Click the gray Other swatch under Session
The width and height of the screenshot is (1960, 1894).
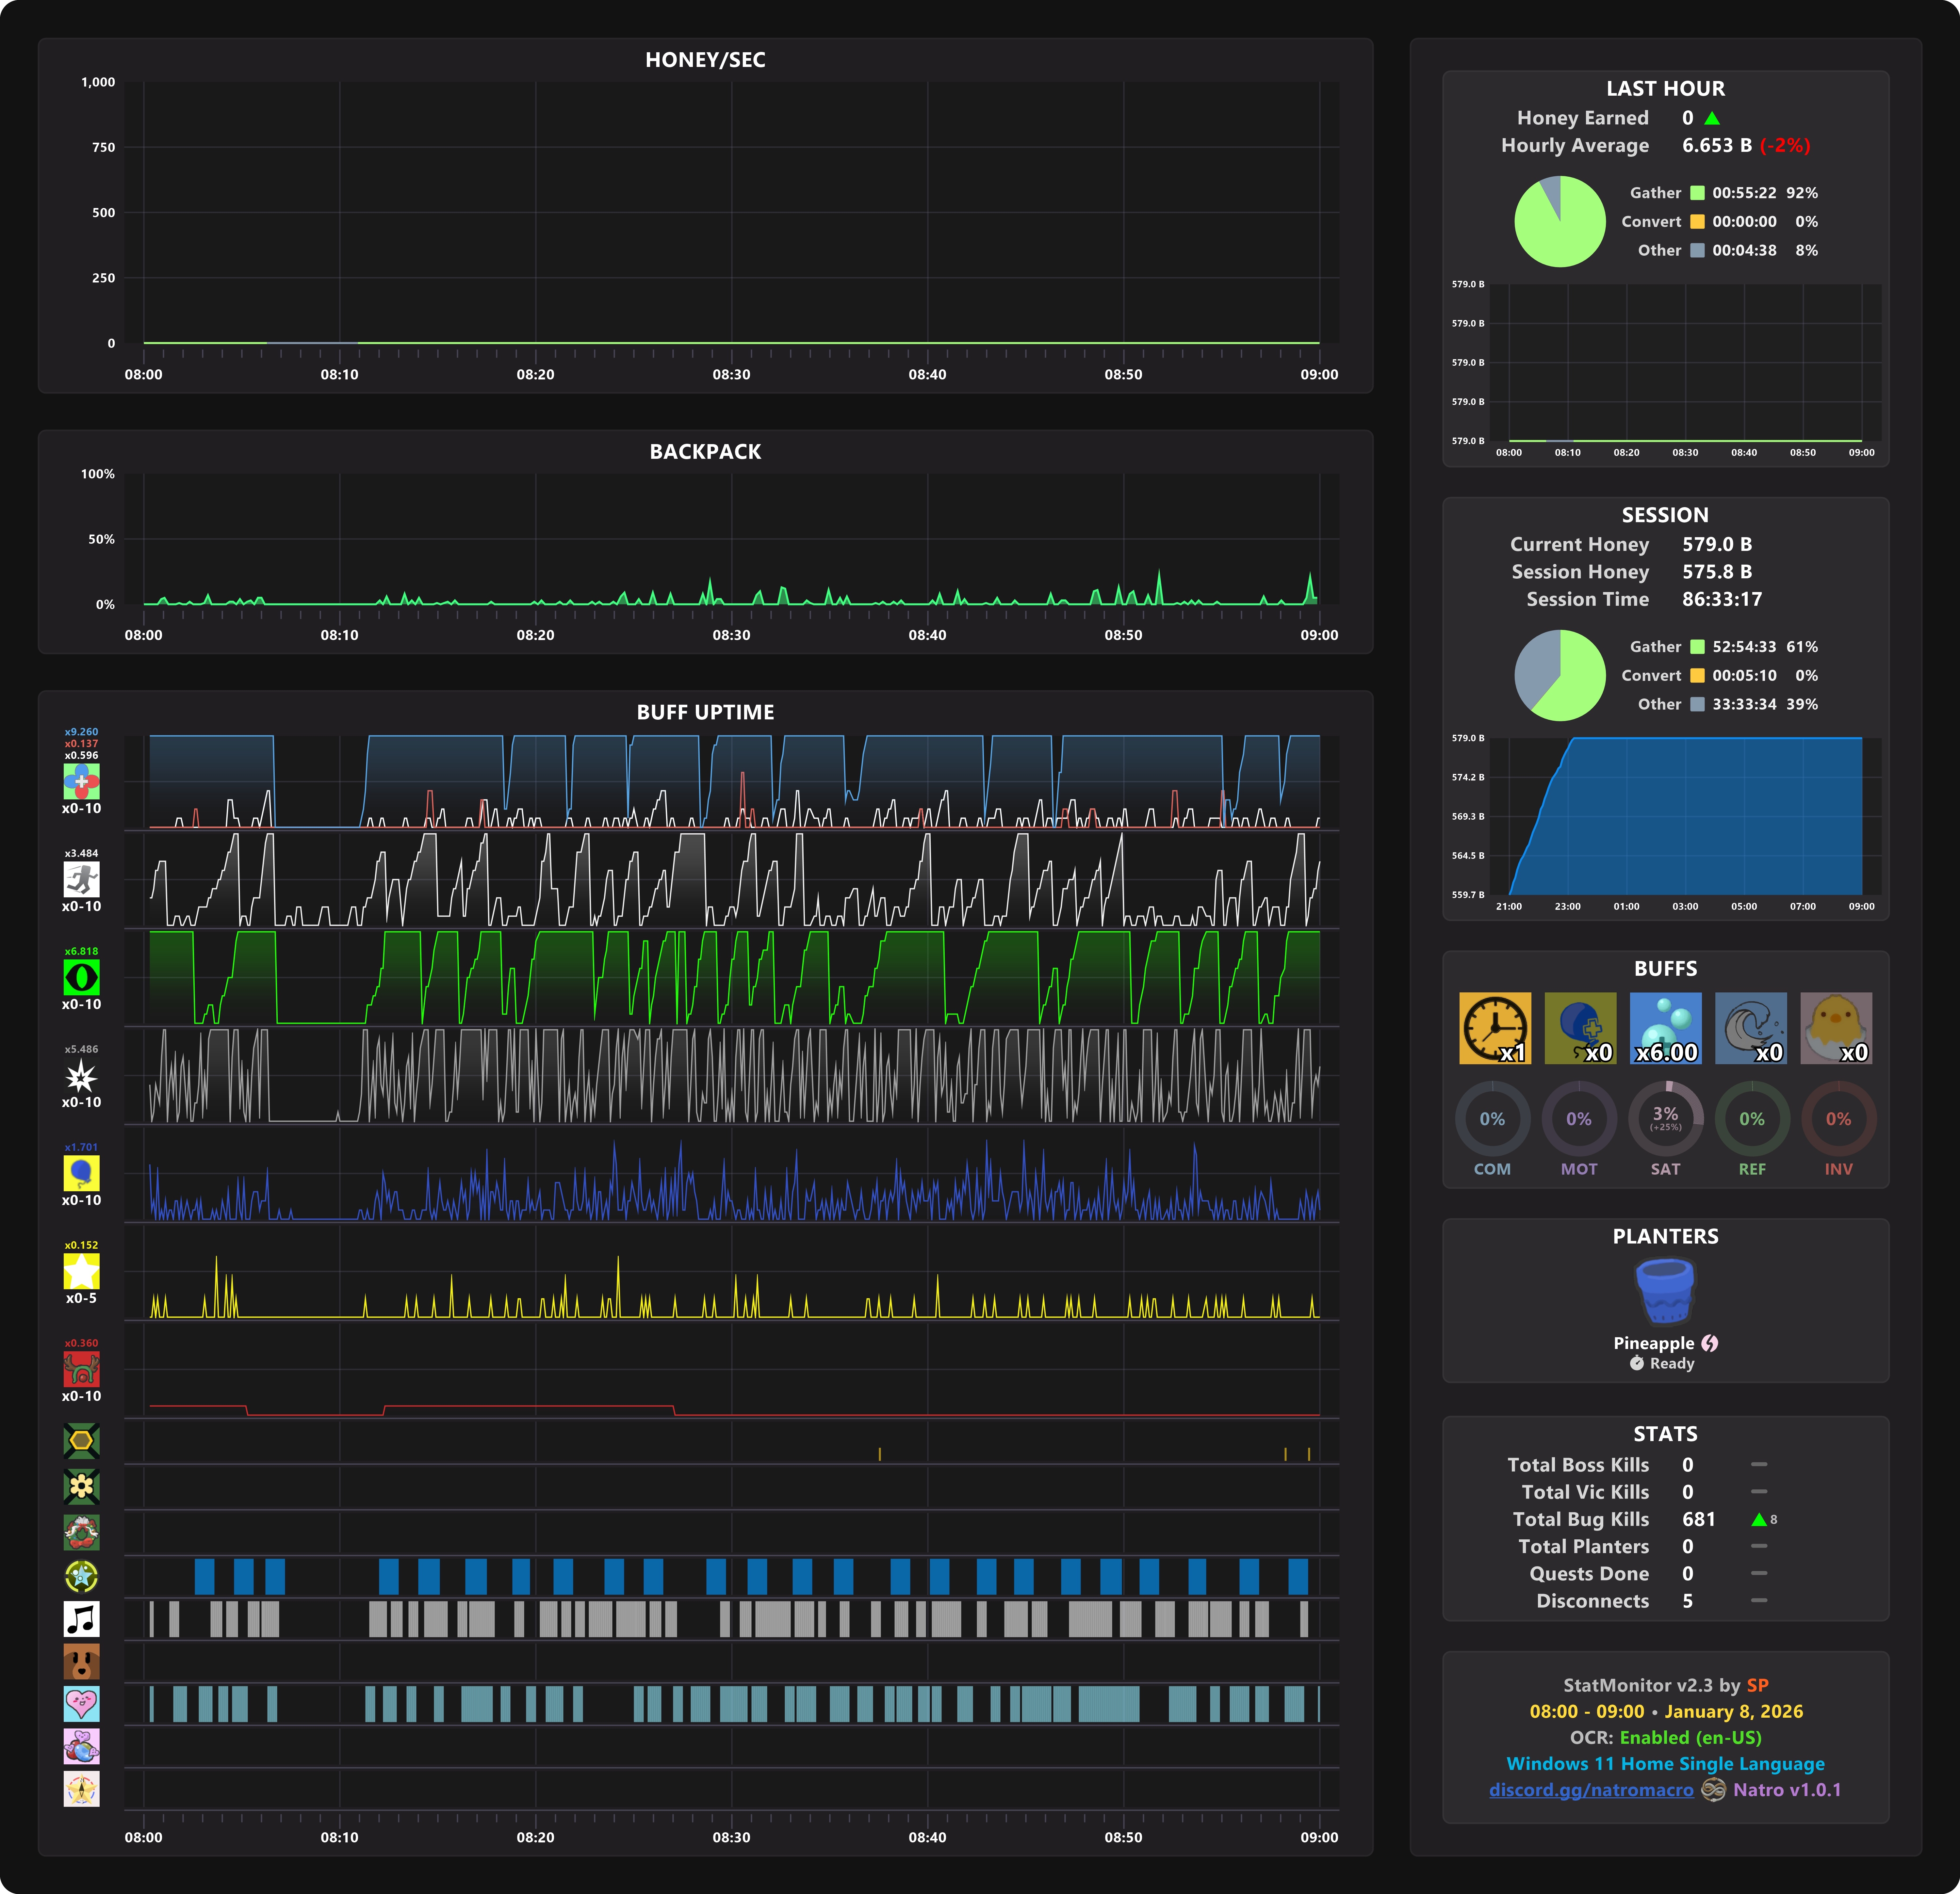(1697, 704)
